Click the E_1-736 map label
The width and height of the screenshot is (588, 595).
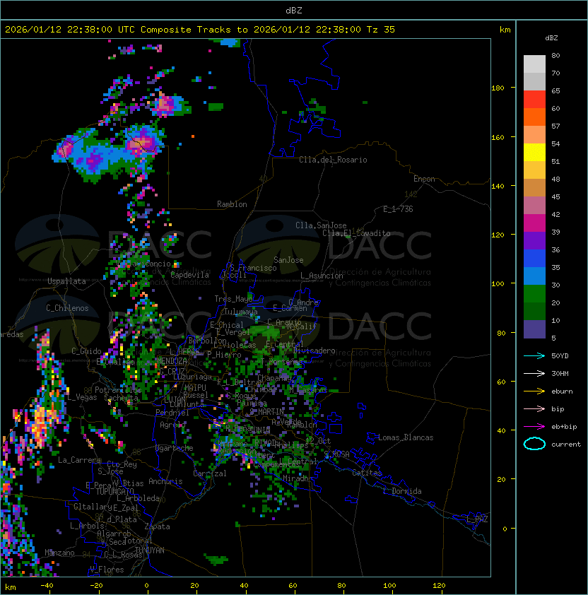click(x=398, y=209)
